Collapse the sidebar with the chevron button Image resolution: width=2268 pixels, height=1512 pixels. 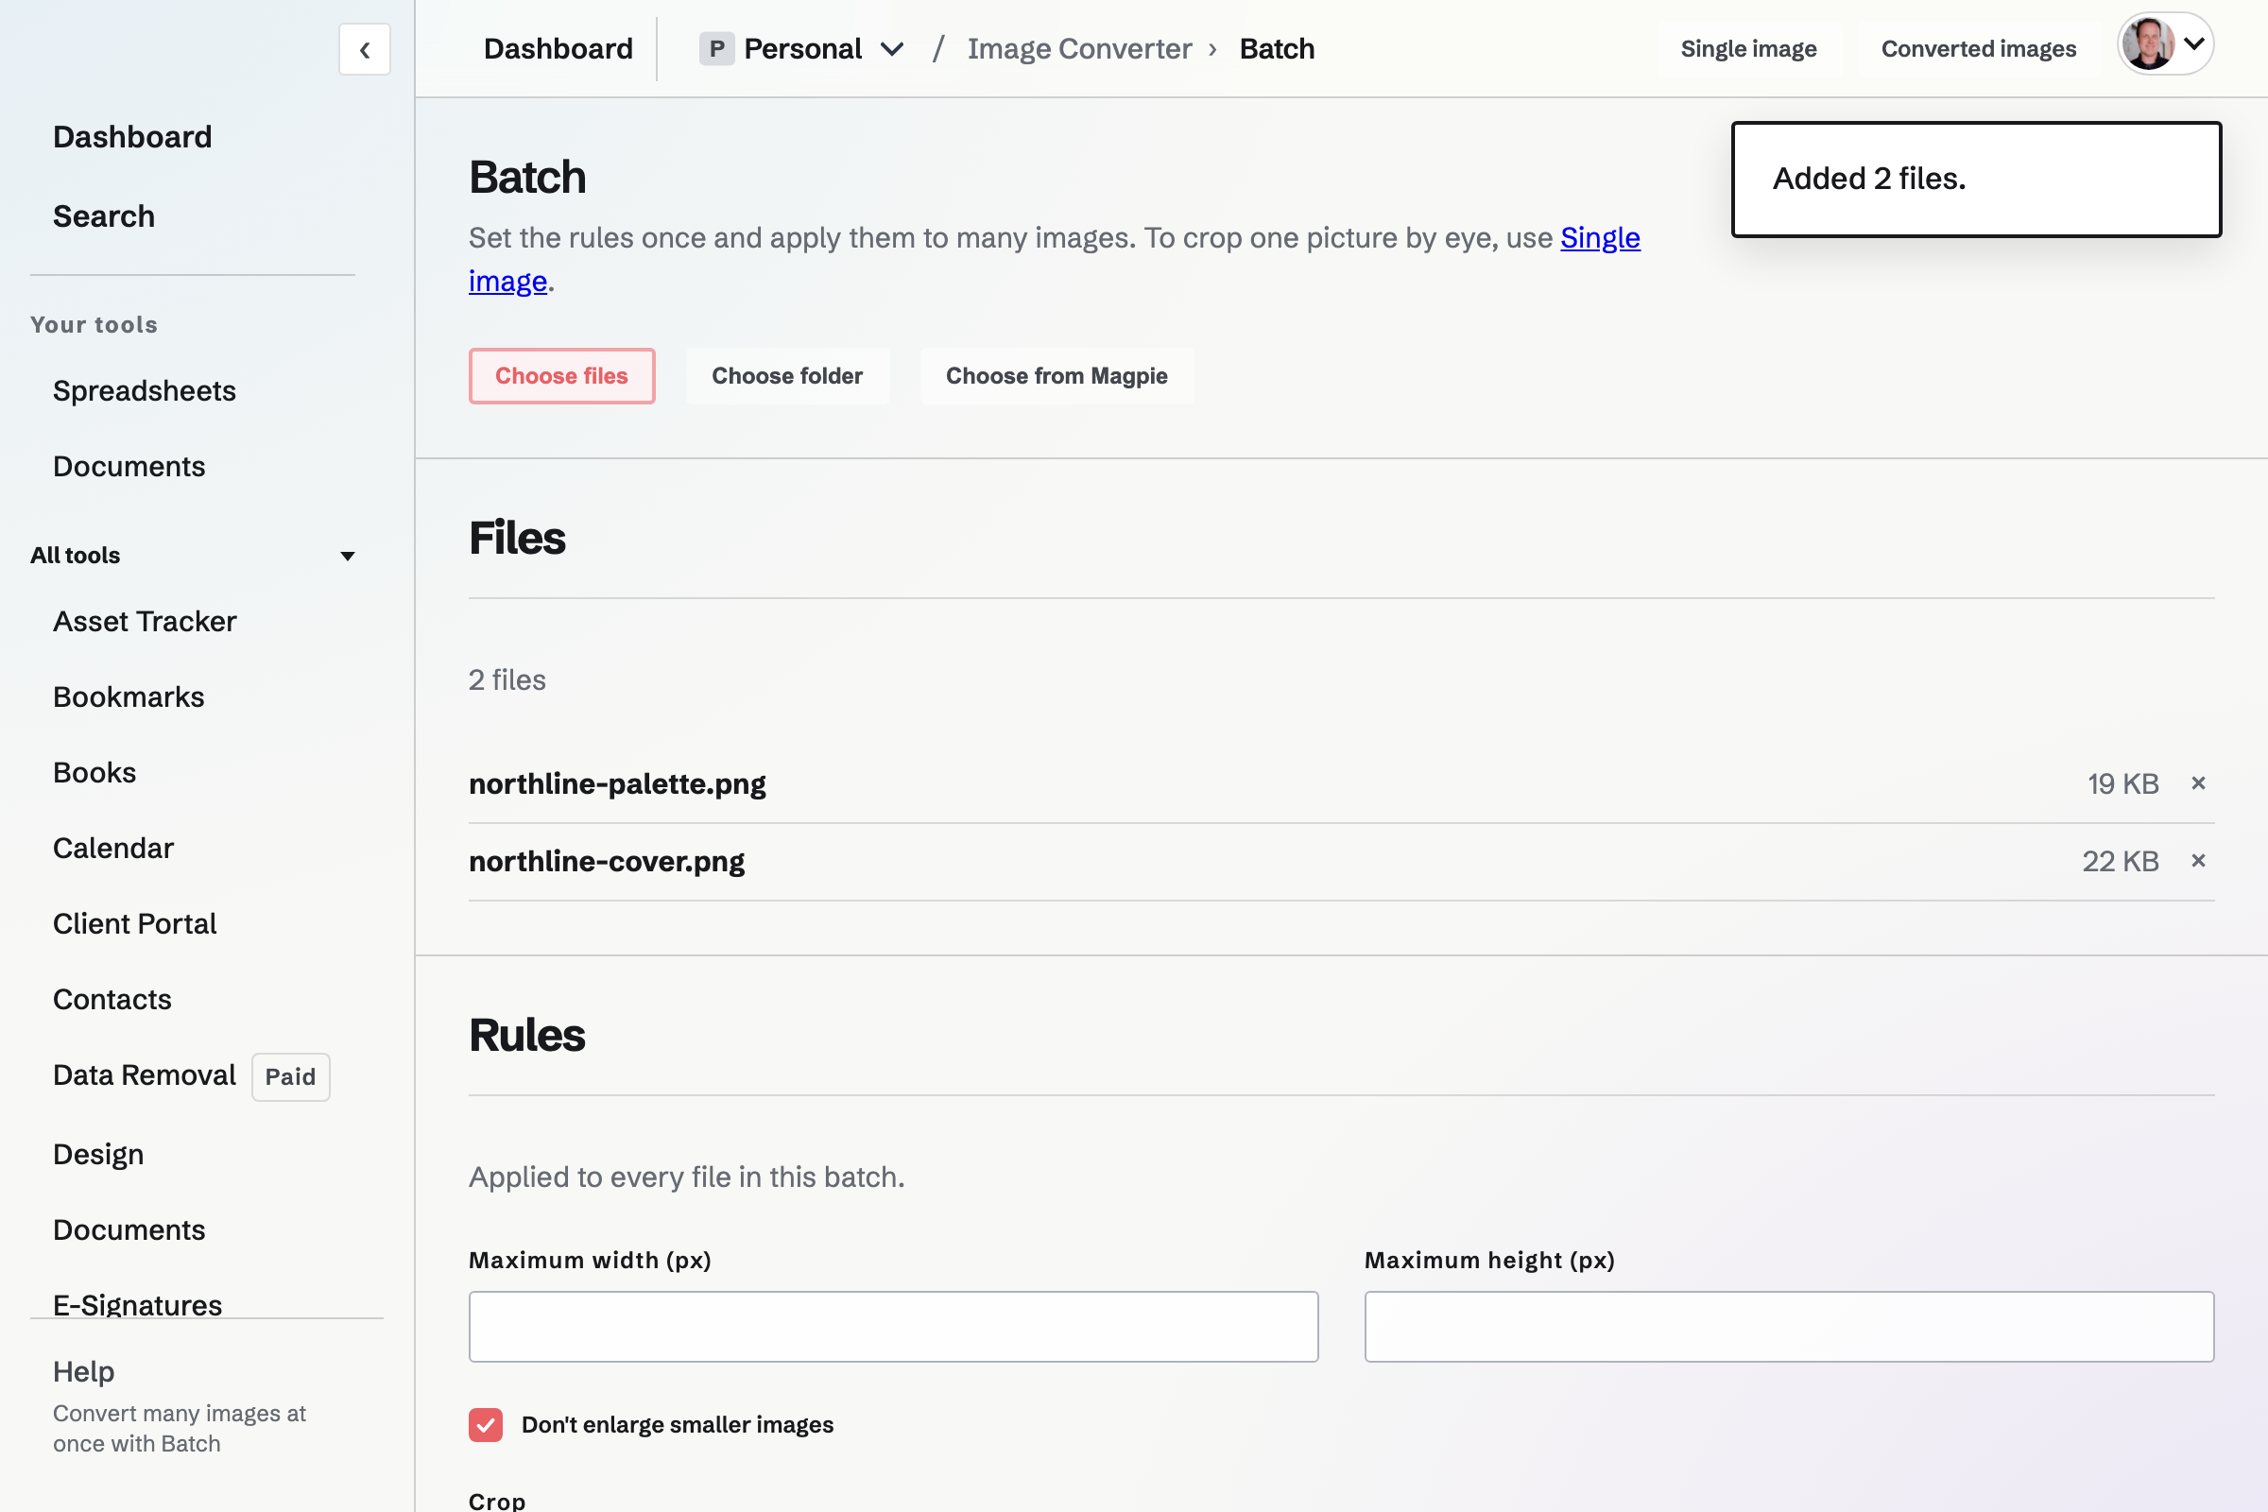click(x=365, y=49)
